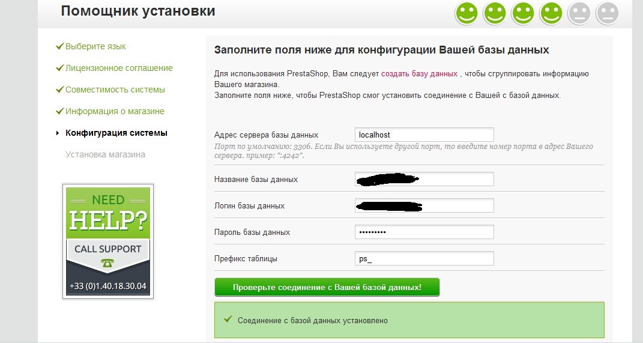Click the first green smiley step indicator
Screen dimensions: 643x343
point(466,13)
